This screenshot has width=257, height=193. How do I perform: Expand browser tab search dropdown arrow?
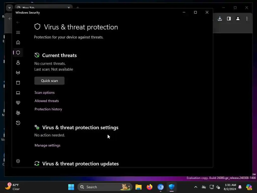pyautogui.click(x=9, y=8)
